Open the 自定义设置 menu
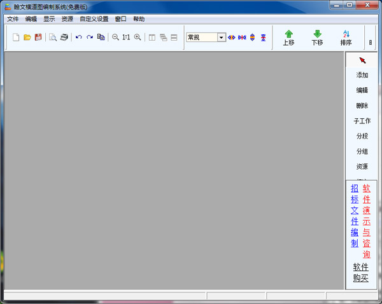This screenshot has width=382, height=304. (x=94, y=19)
